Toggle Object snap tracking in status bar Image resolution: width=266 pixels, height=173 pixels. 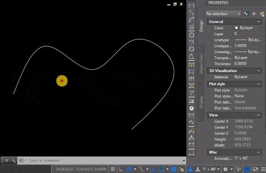[154, 169]
